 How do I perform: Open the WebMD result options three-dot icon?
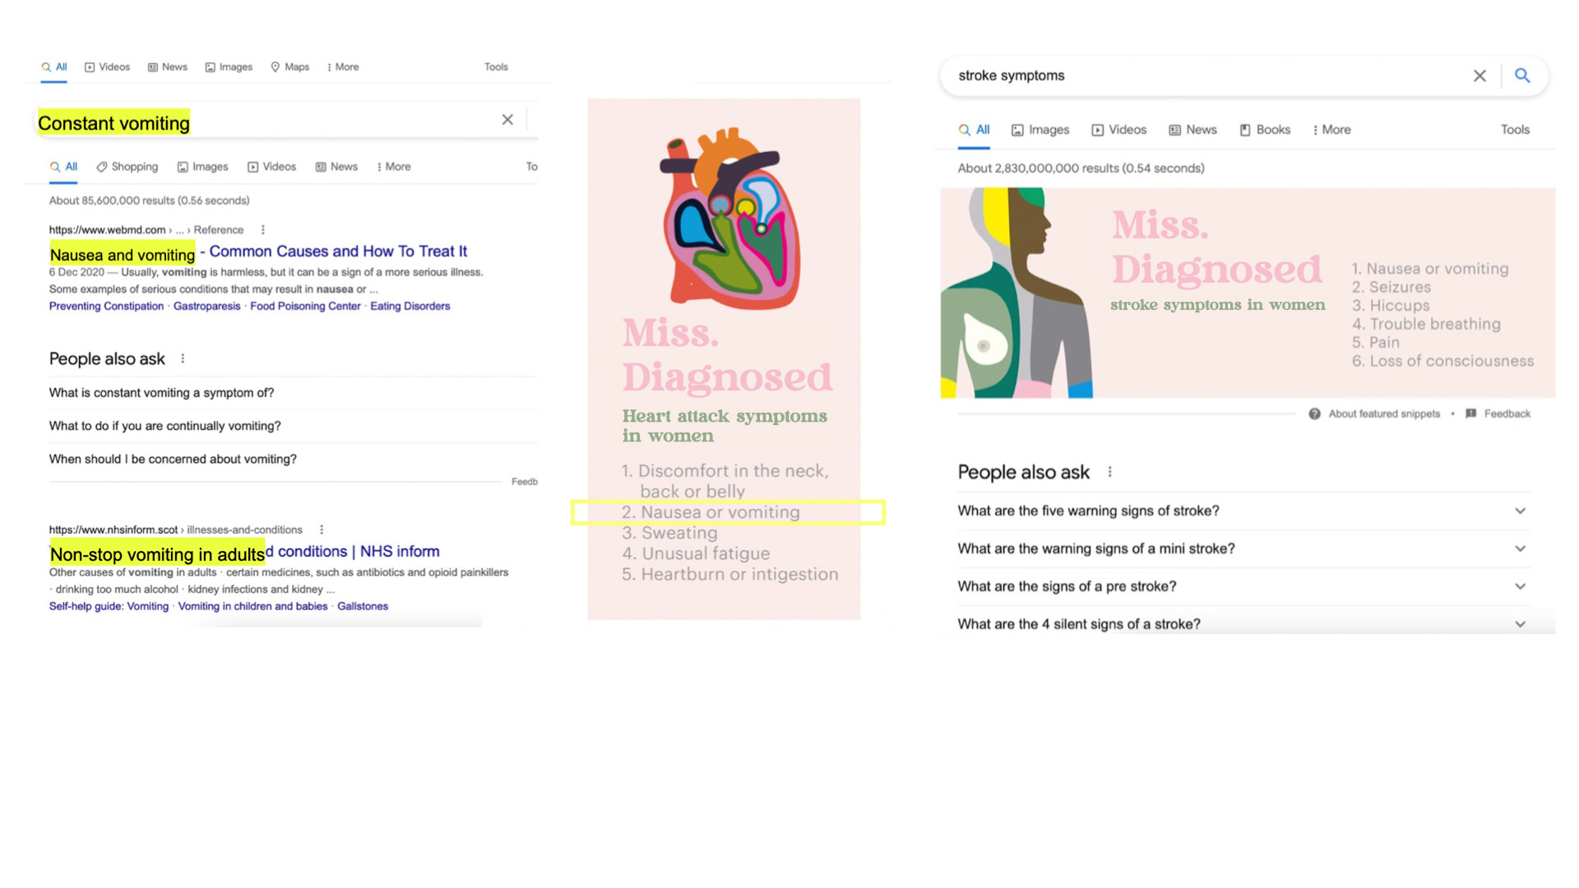263,230
